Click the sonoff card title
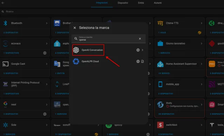This screenshot has width=224, height=136. [x=66, y=125]
